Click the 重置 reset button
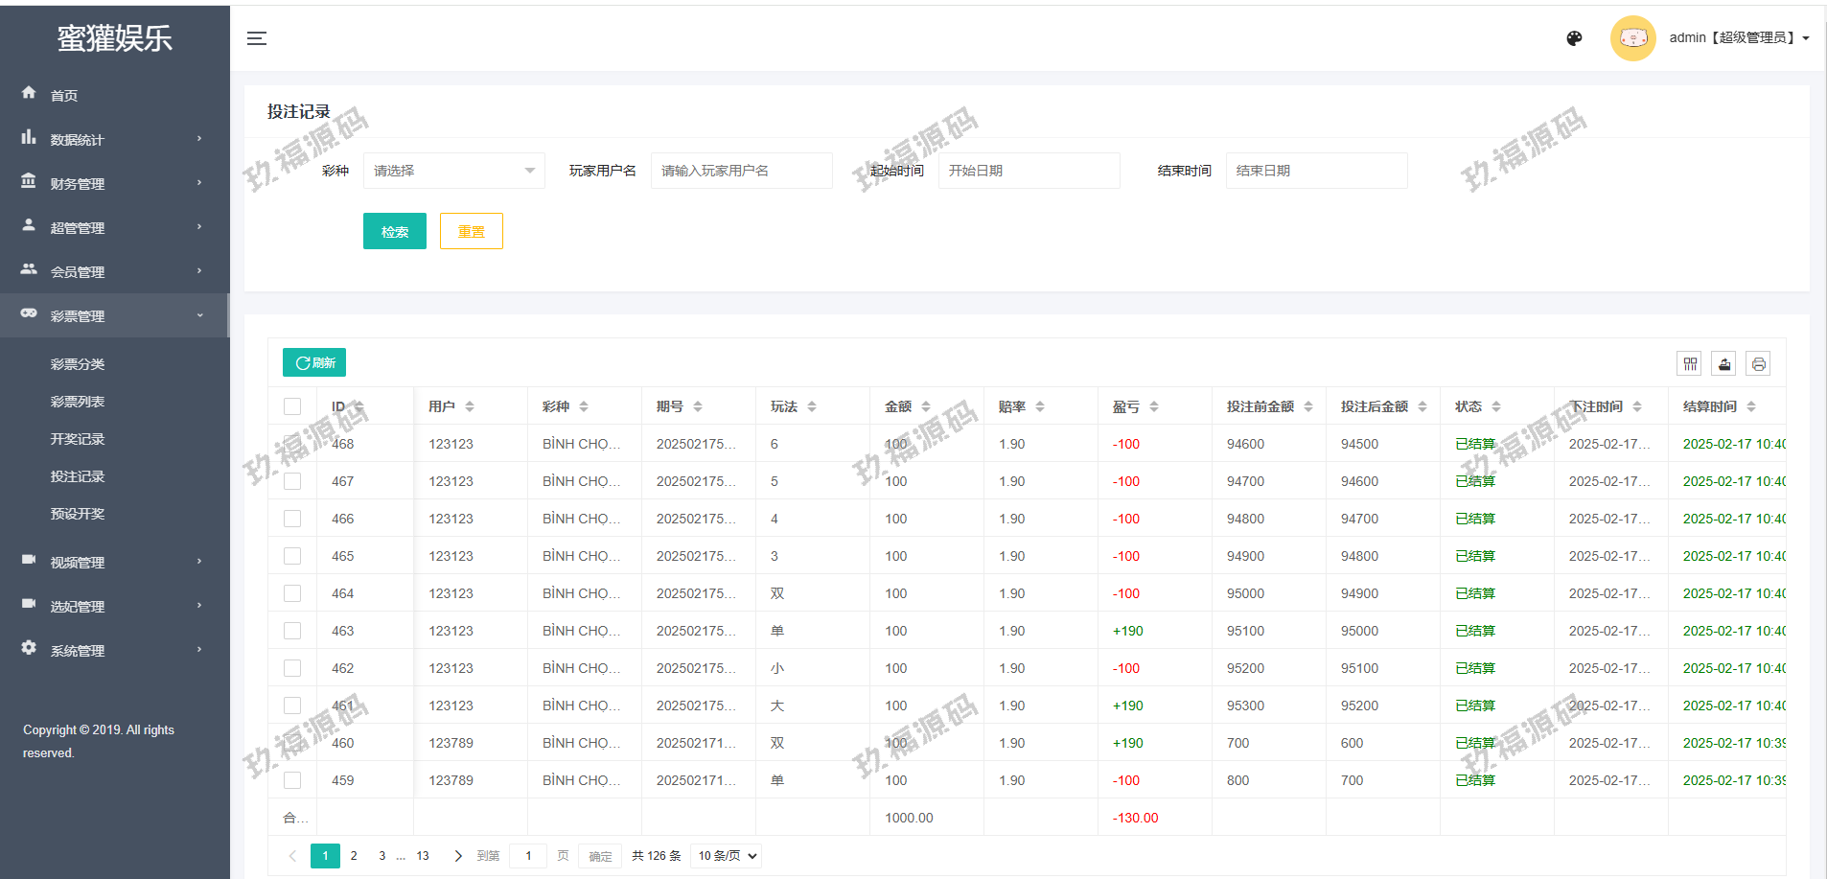This screenshot has width=1827, height=879. [x=471, y=231]
